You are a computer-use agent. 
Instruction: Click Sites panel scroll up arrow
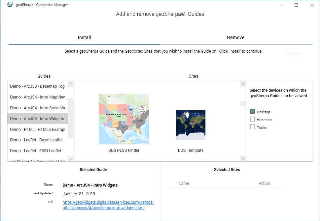click(243, 84)
